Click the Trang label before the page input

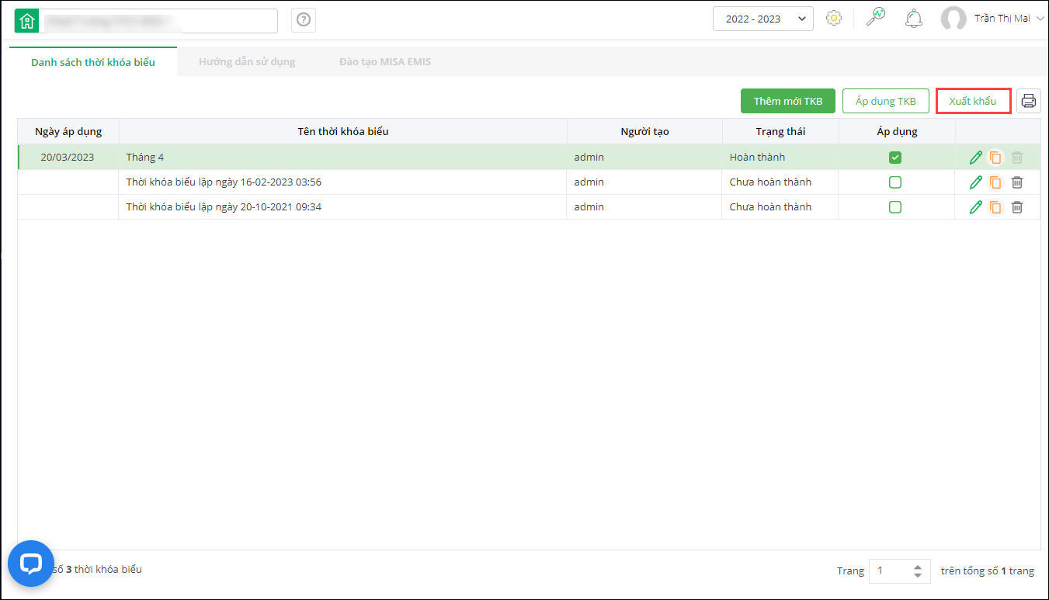850,571
